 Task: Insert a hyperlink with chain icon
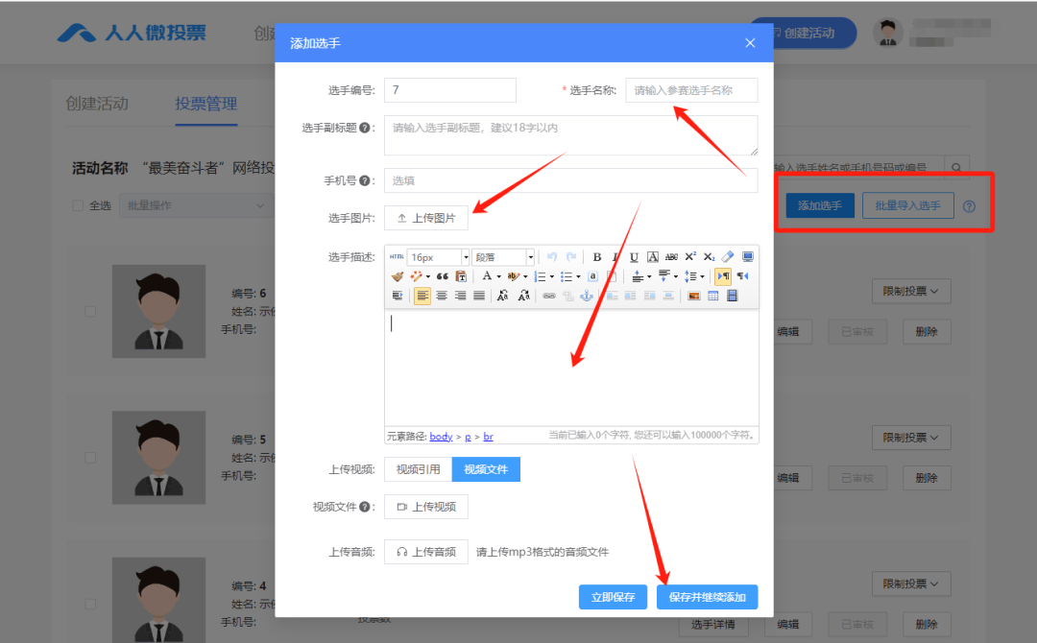pyautogui.click(x=549, y=296)
